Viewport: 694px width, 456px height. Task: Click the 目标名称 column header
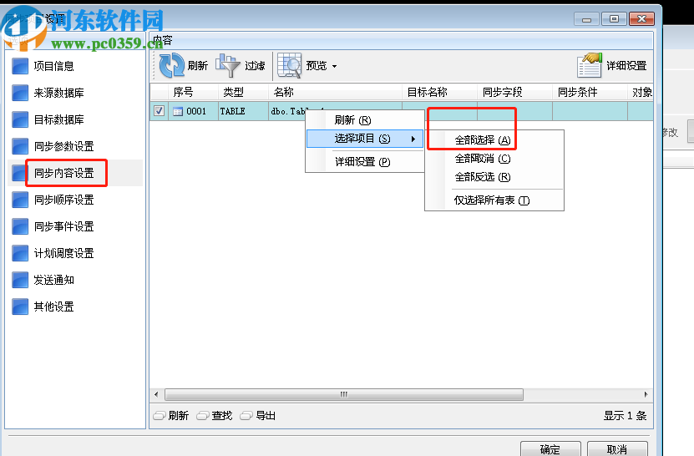(439, 92)
